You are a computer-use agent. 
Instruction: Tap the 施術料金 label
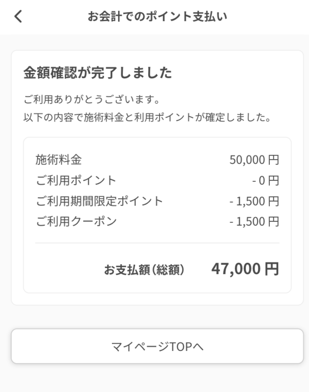pyautogui.click(x=58, y=160)
